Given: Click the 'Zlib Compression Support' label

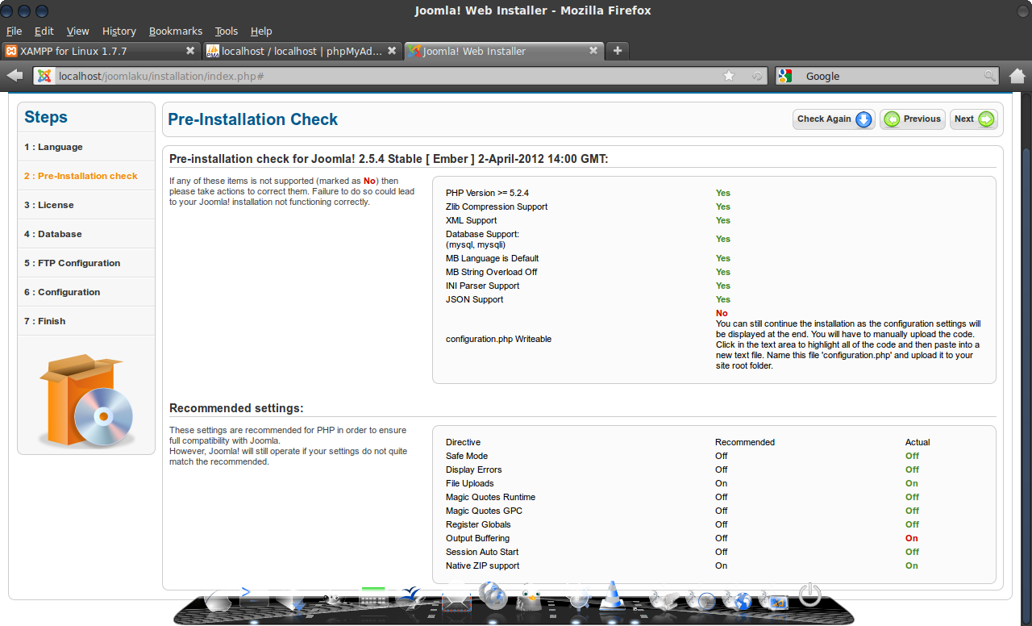Looking at the screenshot, I should [497, 207].
